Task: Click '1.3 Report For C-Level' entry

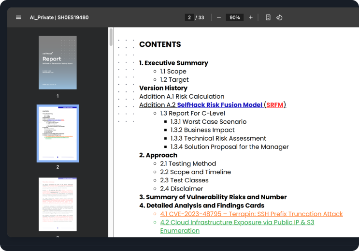Action: pyautogui.click(x=192, y=113)
